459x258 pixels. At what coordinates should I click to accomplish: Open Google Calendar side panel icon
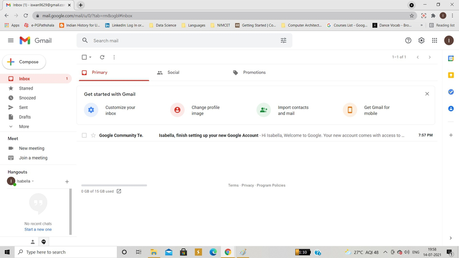[451, 58]
